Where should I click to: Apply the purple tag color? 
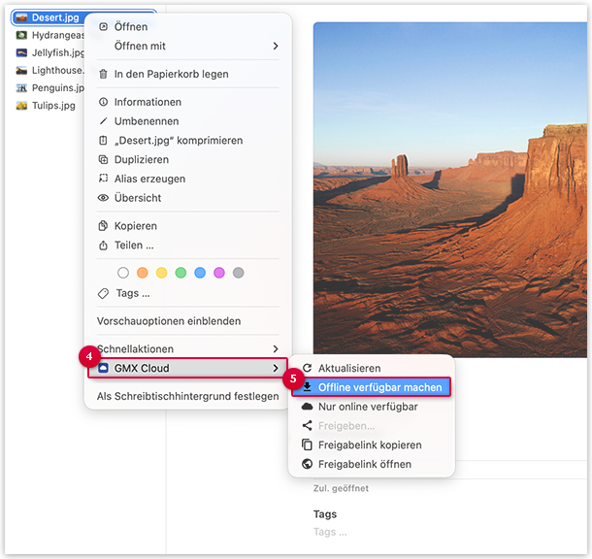219,273
